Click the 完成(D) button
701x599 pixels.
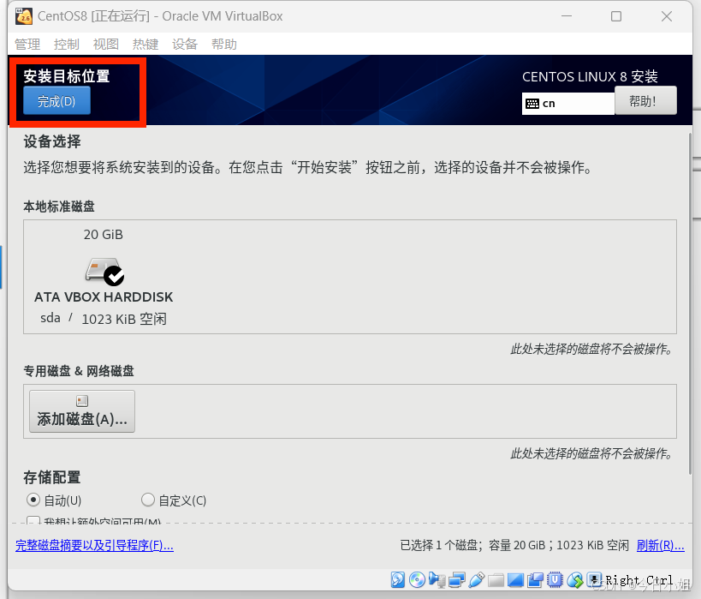pos(56,101)
